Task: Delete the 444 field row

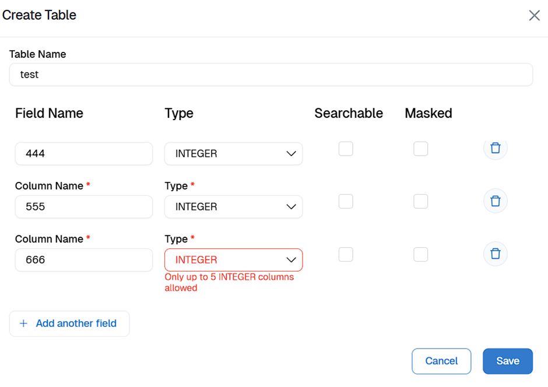Action: click(495, 148)
